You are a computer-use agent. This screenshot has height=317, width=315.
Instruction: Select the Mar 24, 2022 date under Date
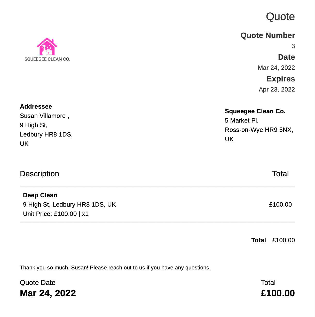click(276, 68)
